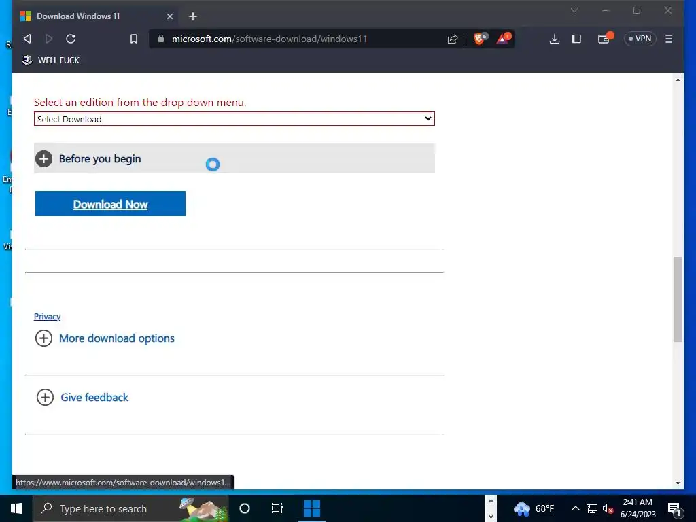Click the address bar URL field
The height and width of the screenshot is (522, 696).
pyautogui.click(x=298, y=39)
